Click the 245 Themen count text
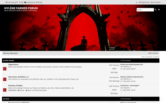This screenshot has height=103, width=166. (x=114, y=65)
